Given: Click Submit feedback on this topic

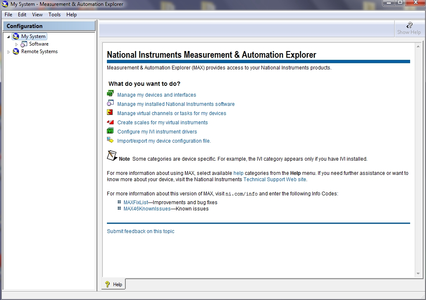Looking at the screenshot, I should tap(140, 231).
